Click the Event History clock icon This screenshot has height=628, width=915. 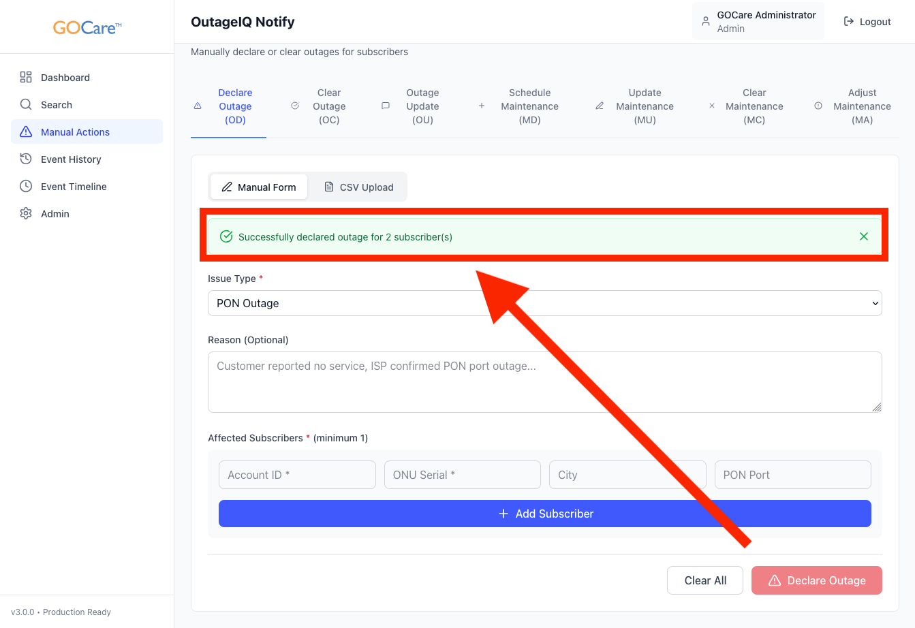click(x=26, y=159)
